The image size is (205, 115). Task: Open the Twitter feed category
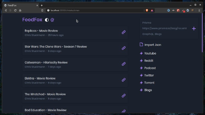click(x=149, y=76)
